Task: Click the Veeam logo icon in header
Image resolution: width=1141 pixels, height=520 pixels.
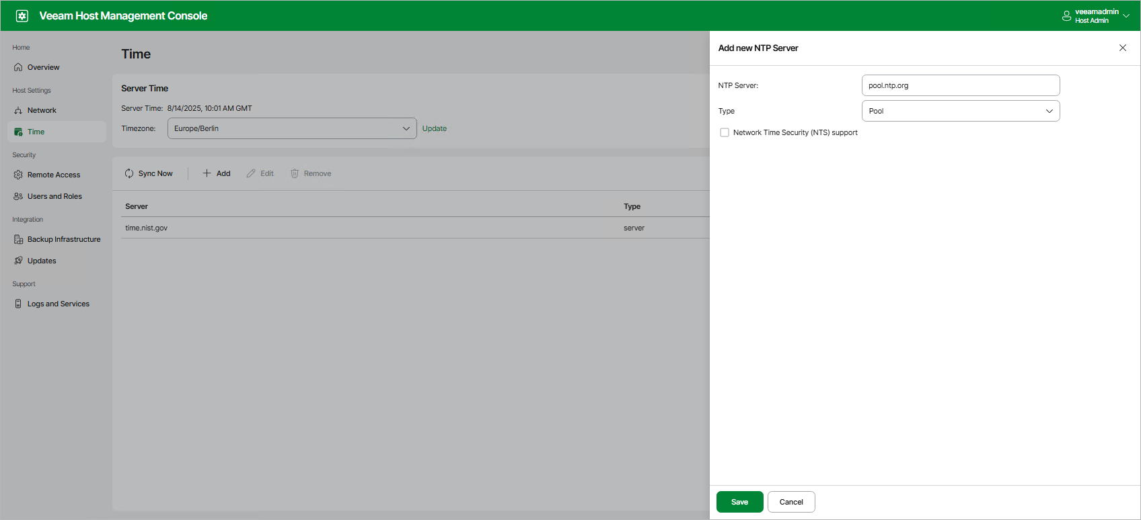Action: 22,15
